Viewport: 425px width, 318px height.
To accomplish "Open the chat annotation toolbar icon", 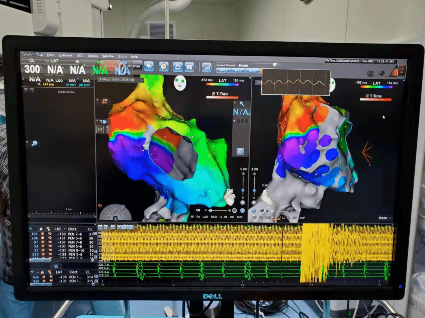I will click(x=207, y=67).
